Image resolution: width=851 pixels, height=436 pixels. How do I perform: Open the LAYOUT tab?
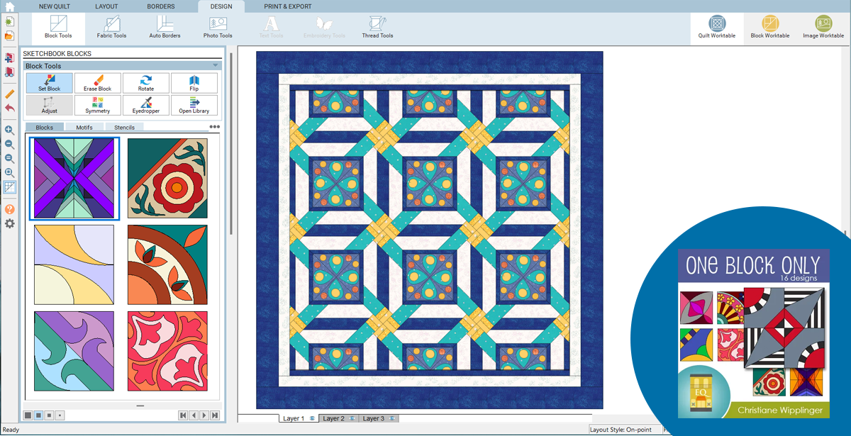(x=106, y=6)
